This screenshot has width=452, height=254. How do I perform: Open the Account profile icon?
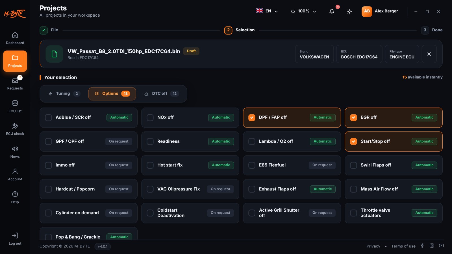click(x=15, y=171)
